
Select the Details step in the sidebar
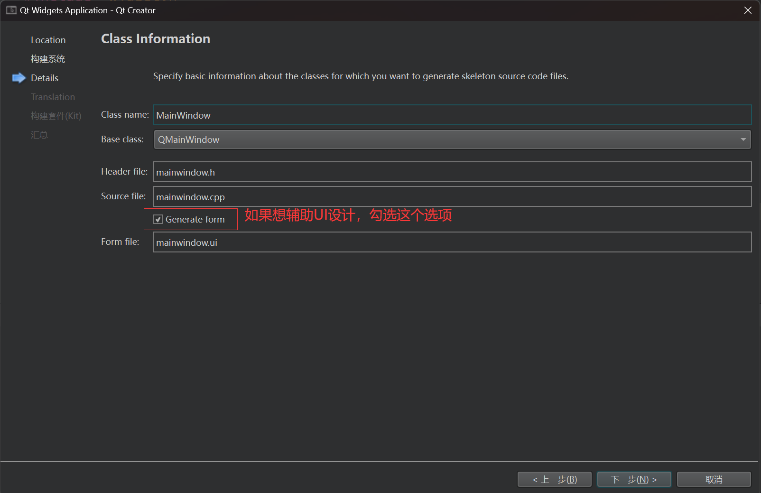45,78
